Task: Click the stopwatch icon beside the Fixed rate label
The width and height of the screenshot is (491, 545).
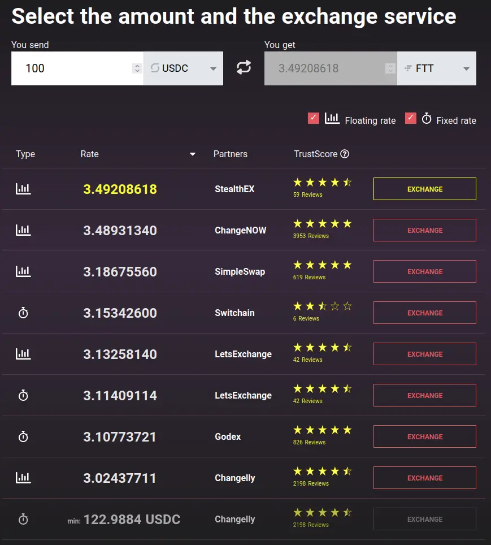Action: click(427, 119)
